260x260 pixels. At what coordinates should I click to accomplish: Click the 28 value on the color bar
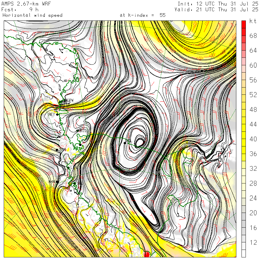pos(253,183)
